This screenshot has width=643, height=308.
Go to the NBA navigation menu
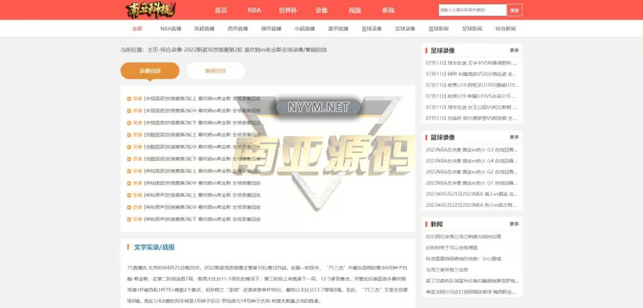pos(254,10)
